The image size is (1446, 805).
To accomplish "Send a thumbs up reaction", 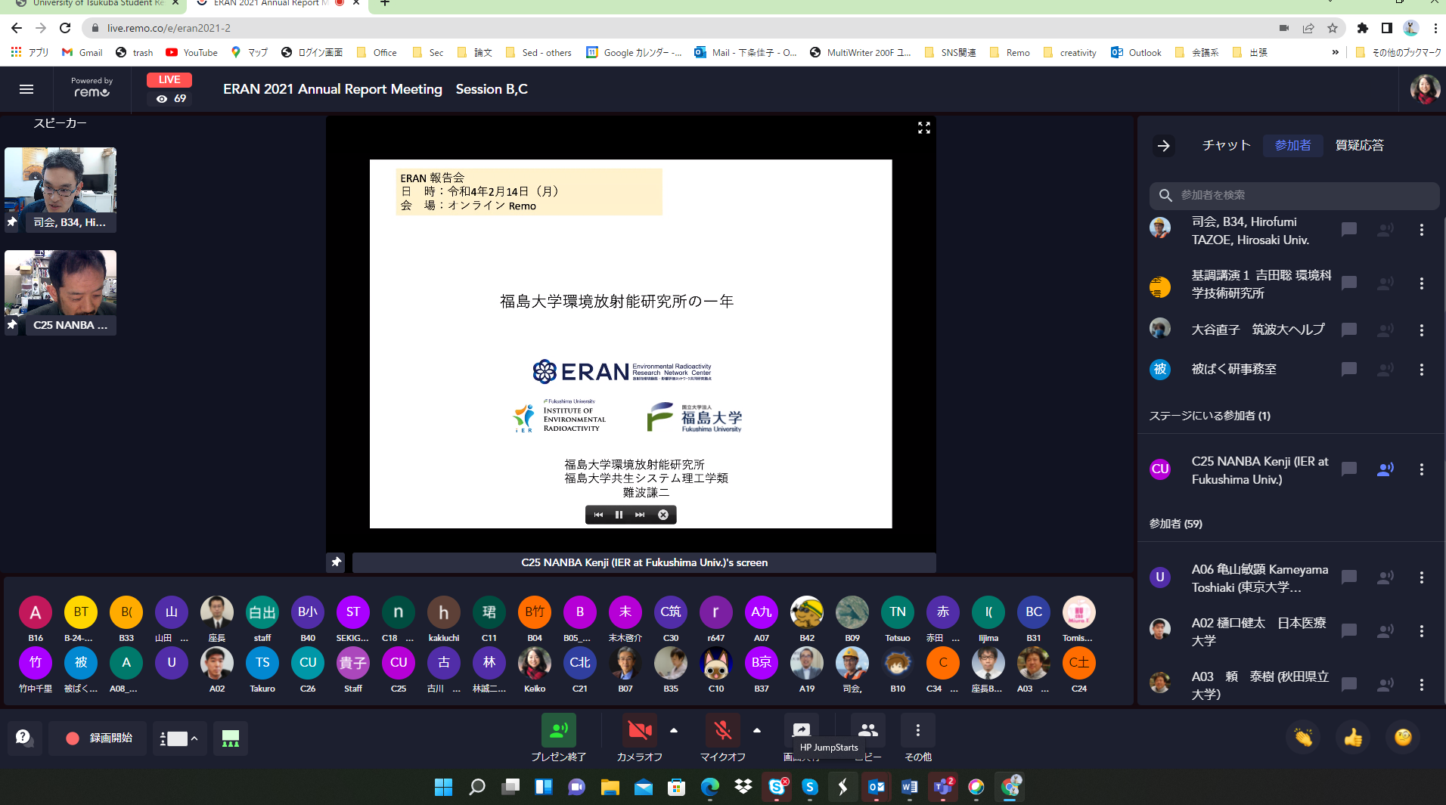I will coord(1353,737).
